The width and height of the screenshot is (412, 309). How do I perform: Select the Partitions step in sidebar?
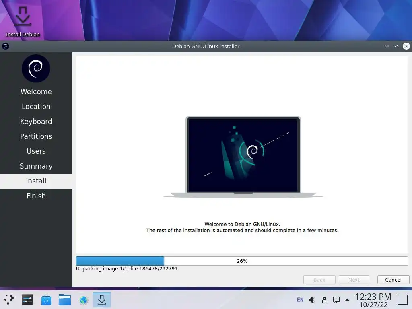[x=36, y=136]
